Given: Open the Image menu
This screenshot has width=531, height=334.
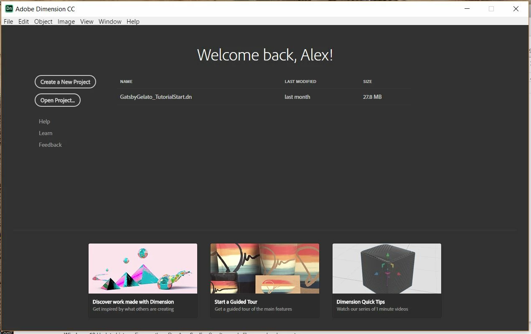Looking at the screenshot, I should click(x=66, y=22).
